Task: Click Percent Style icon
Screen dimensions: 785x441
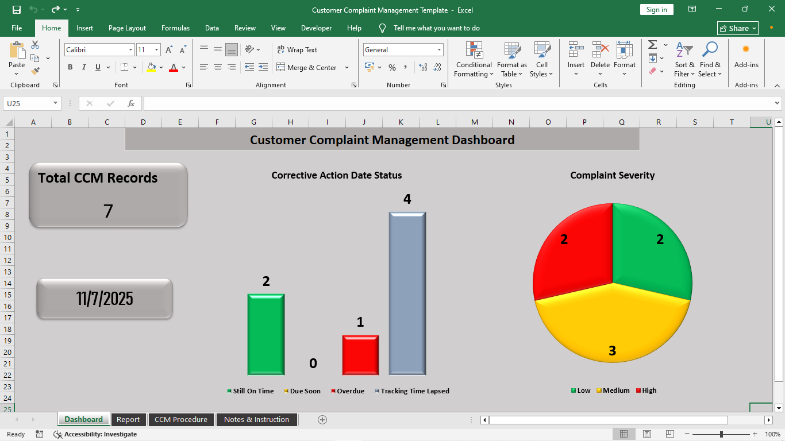Action: (392, 67)
